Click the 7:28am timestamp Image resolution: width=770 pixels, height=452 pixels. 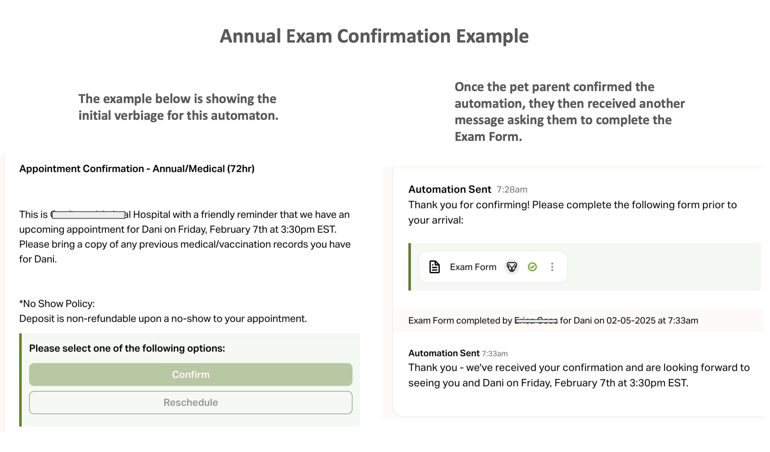coord(512,190)
